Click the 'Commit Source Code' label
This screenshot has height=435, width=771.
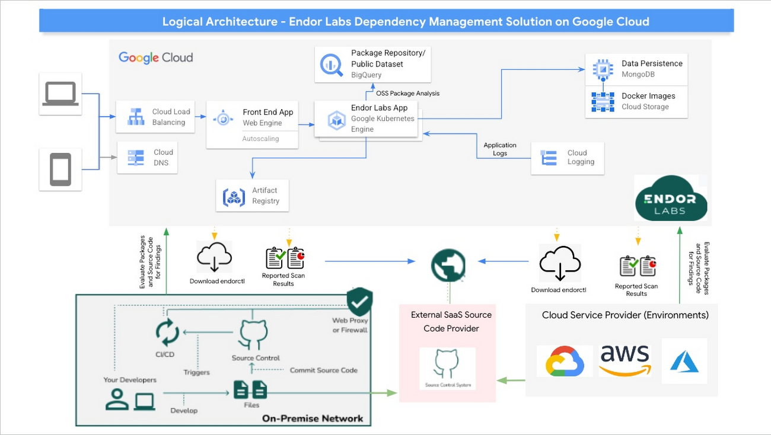[x=324, y=370]
